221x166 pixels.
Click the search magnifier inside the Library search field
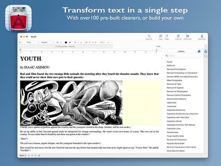167,55
